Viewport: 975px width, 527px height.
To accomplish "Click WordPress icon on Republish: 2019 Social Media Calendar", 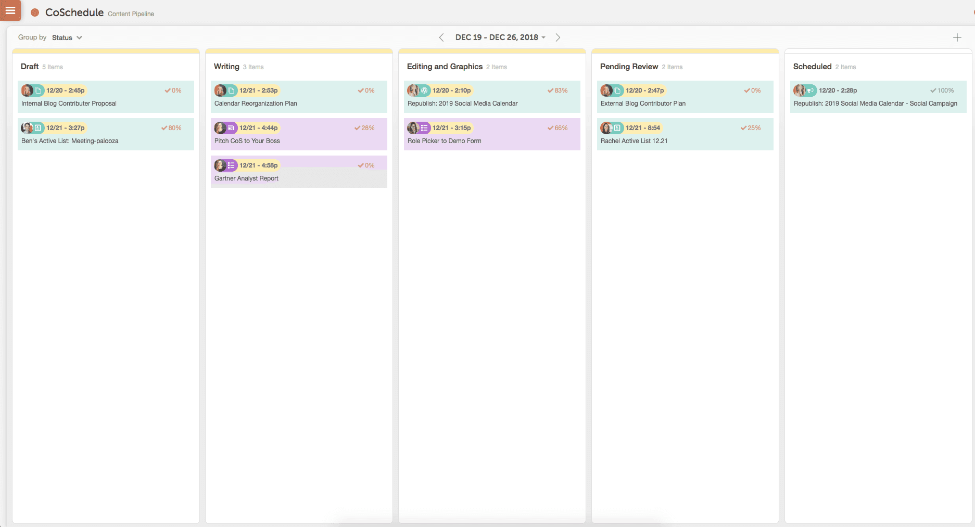I will (x=424, y=91).
